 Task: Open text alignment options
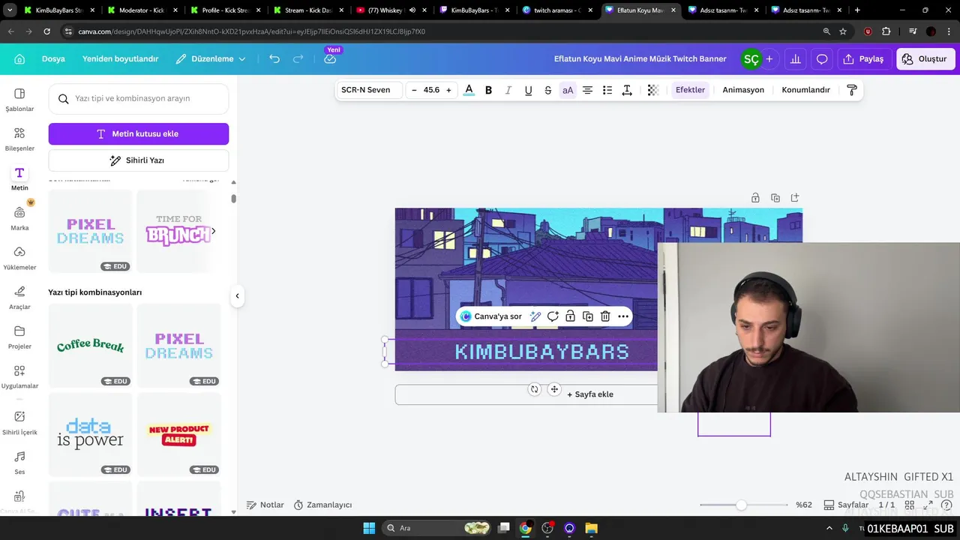pos(587,90)
